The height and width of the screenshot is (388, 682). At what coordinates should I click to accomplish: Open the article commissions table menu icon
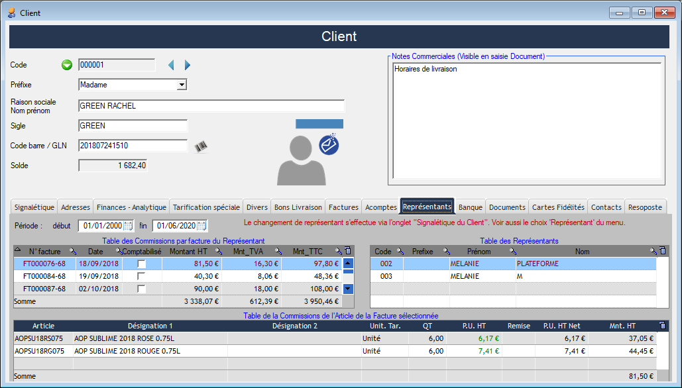tap(662, 326)
